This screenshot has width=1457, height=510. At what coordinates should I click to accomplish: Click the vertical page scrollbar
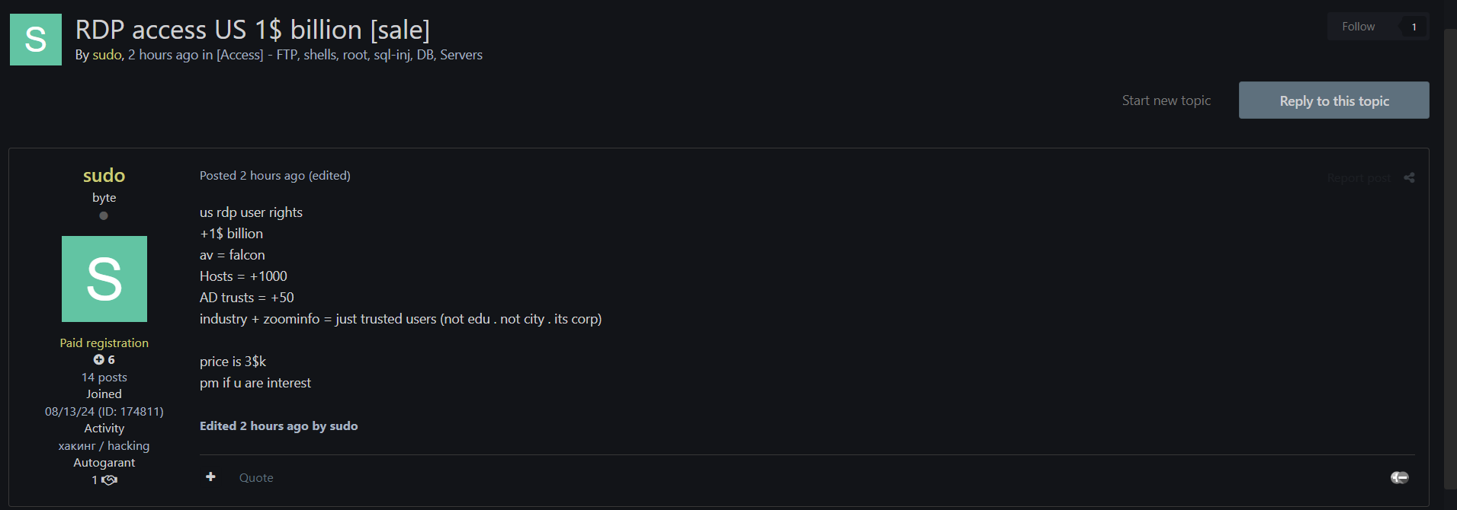click(x=1450, y=259)
